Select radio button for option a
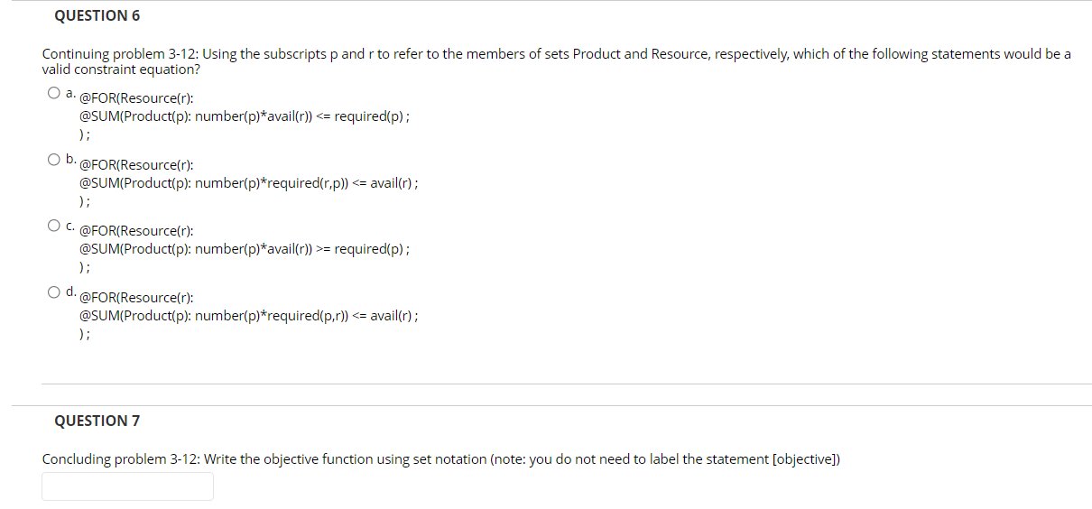Viewport: 1092px width, 509px height. [56, 93]
